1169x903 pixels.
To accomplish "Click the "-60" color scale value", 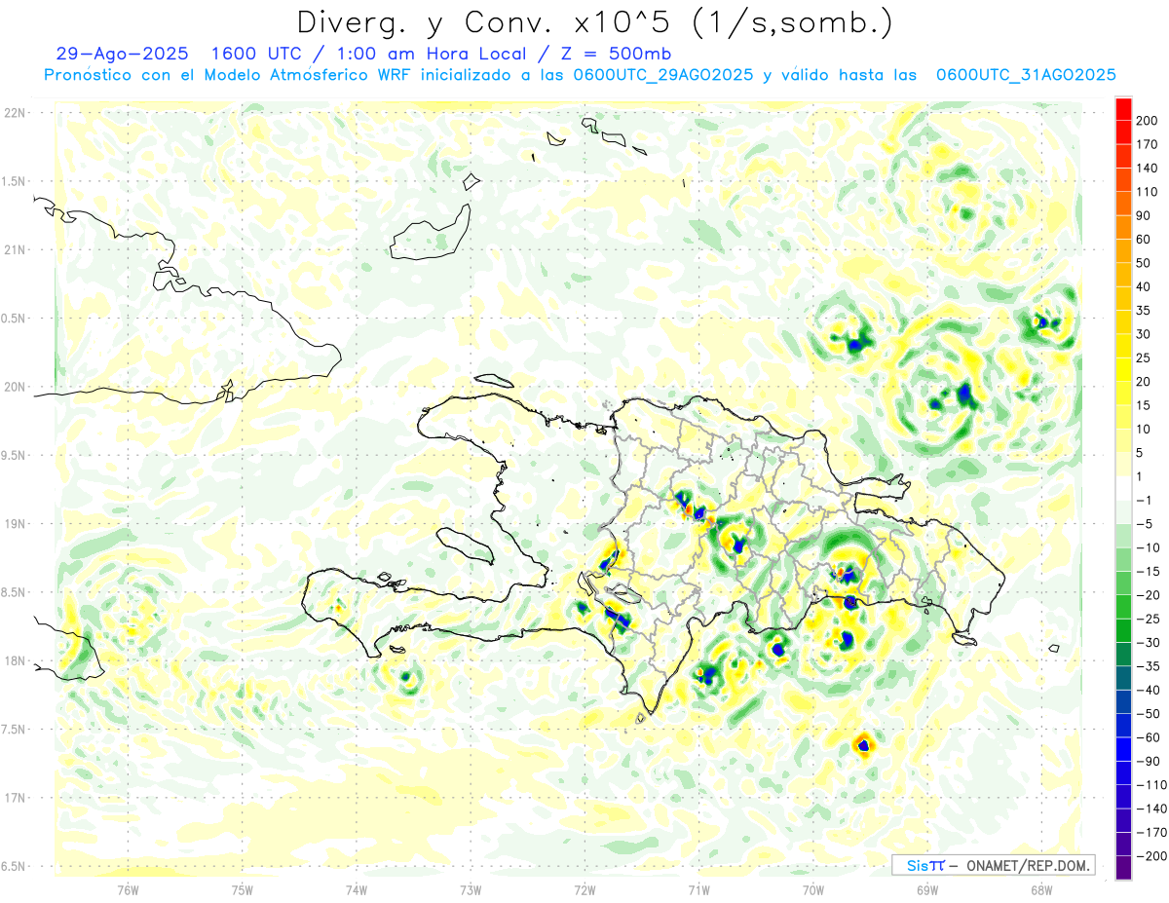I will pyautogui.click(x=1148, y=738).
